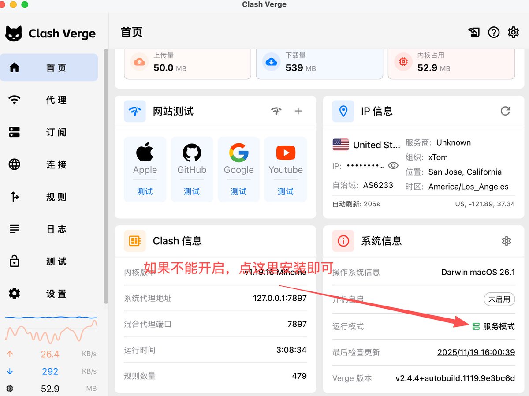Viewport: 529px width, 396px height.
Task: Click San Jose, California location text
Action: tap(465, 172)
